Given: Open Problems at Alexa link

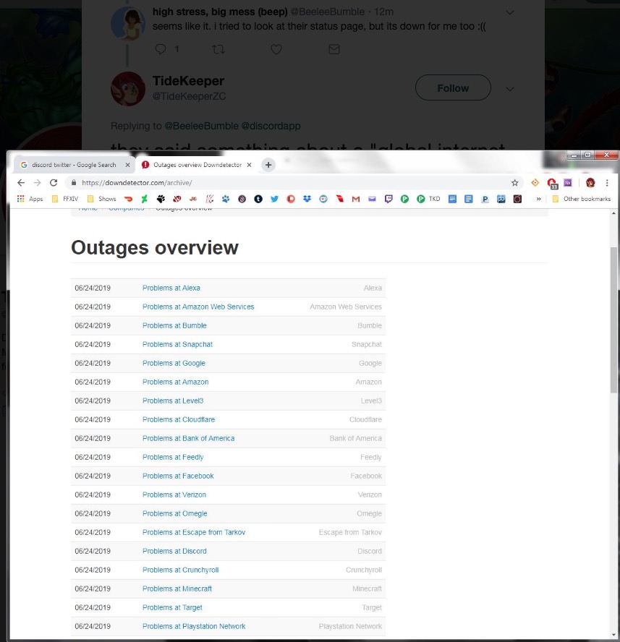Looking at the screenshot, I should [171, 288].
